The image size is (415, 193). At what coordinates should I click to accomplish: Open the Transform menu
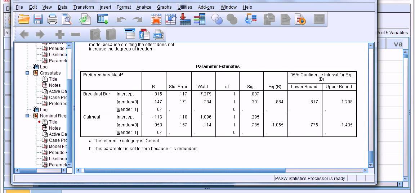[83, 7]
